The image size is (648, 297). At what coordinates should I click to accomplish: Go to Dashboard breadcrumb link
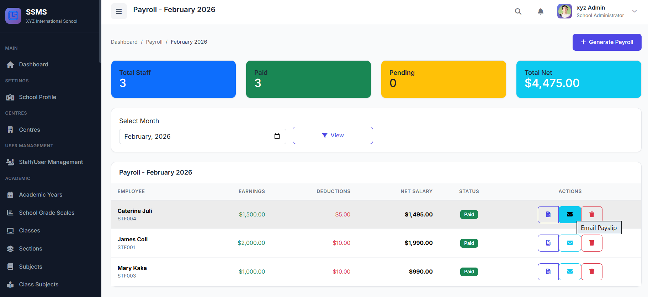(x=124, y=42)
